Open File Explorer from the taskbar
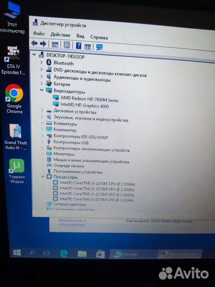215x287 pixels. [x=82, y=254]
